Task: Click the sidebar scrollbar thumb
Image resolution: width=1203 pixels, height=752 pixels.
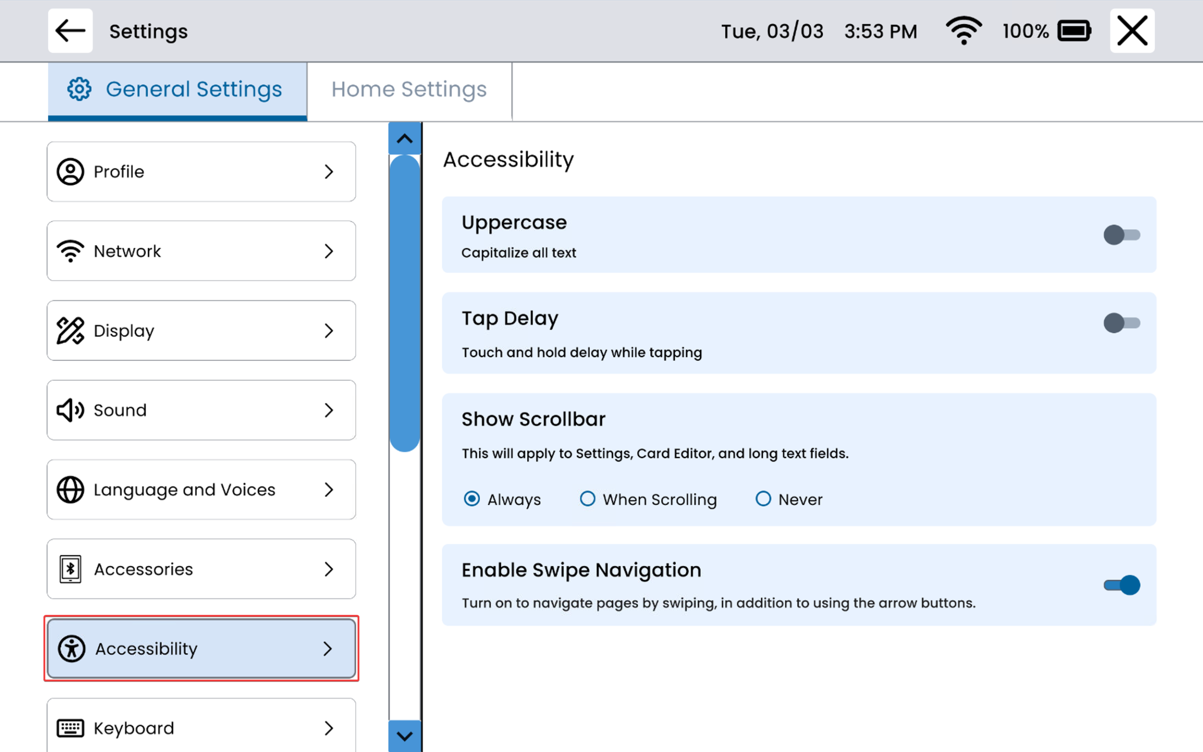Action: pos(405,303)
